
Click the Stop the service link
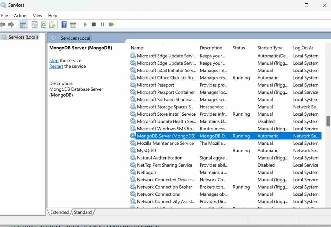(54, 60)
